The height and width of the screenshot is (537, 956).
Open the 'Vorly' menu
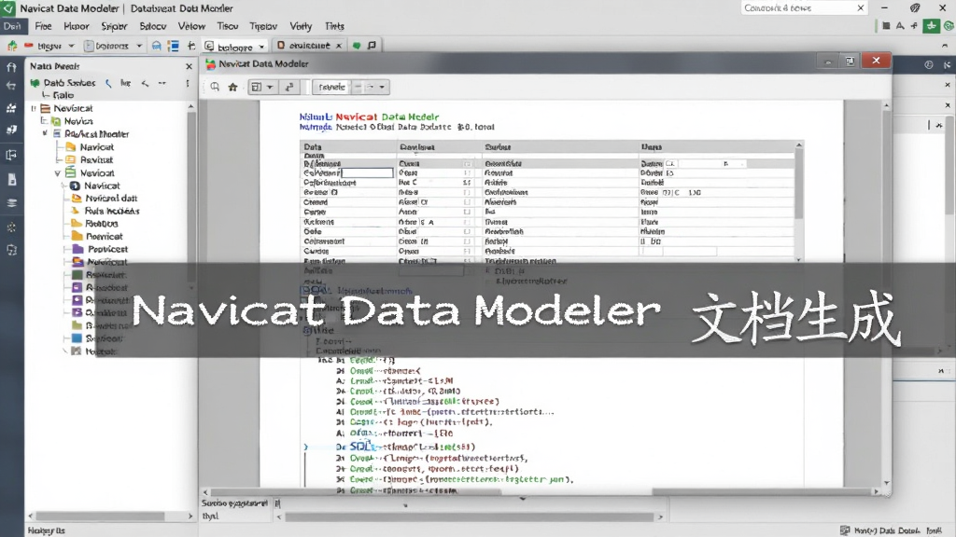301,26
